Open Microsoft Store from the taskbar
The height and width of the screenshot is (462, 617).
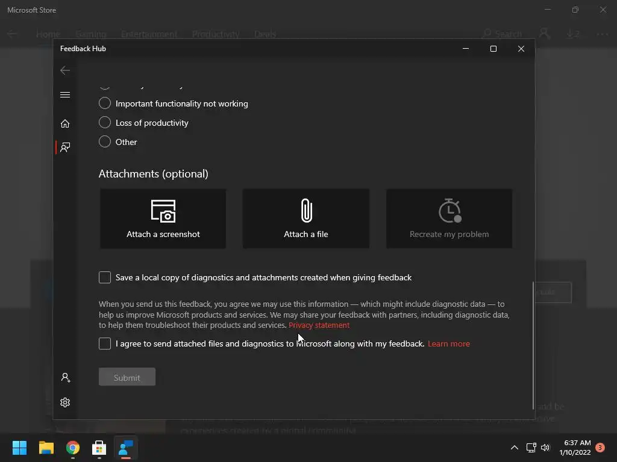(x=99, y=448)
